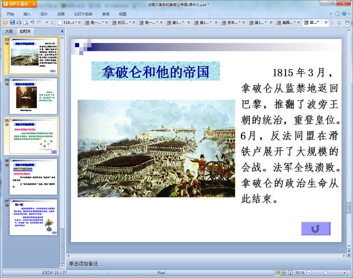Switch to the 幻灯片 thumbnails pane tab

click(x=25, y=31)
